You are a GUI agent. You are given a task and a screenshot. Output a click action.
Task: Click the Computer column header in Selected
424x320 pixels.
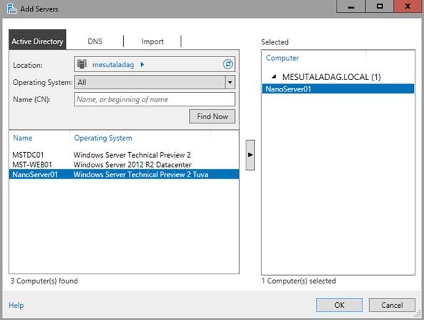point(282,58)
